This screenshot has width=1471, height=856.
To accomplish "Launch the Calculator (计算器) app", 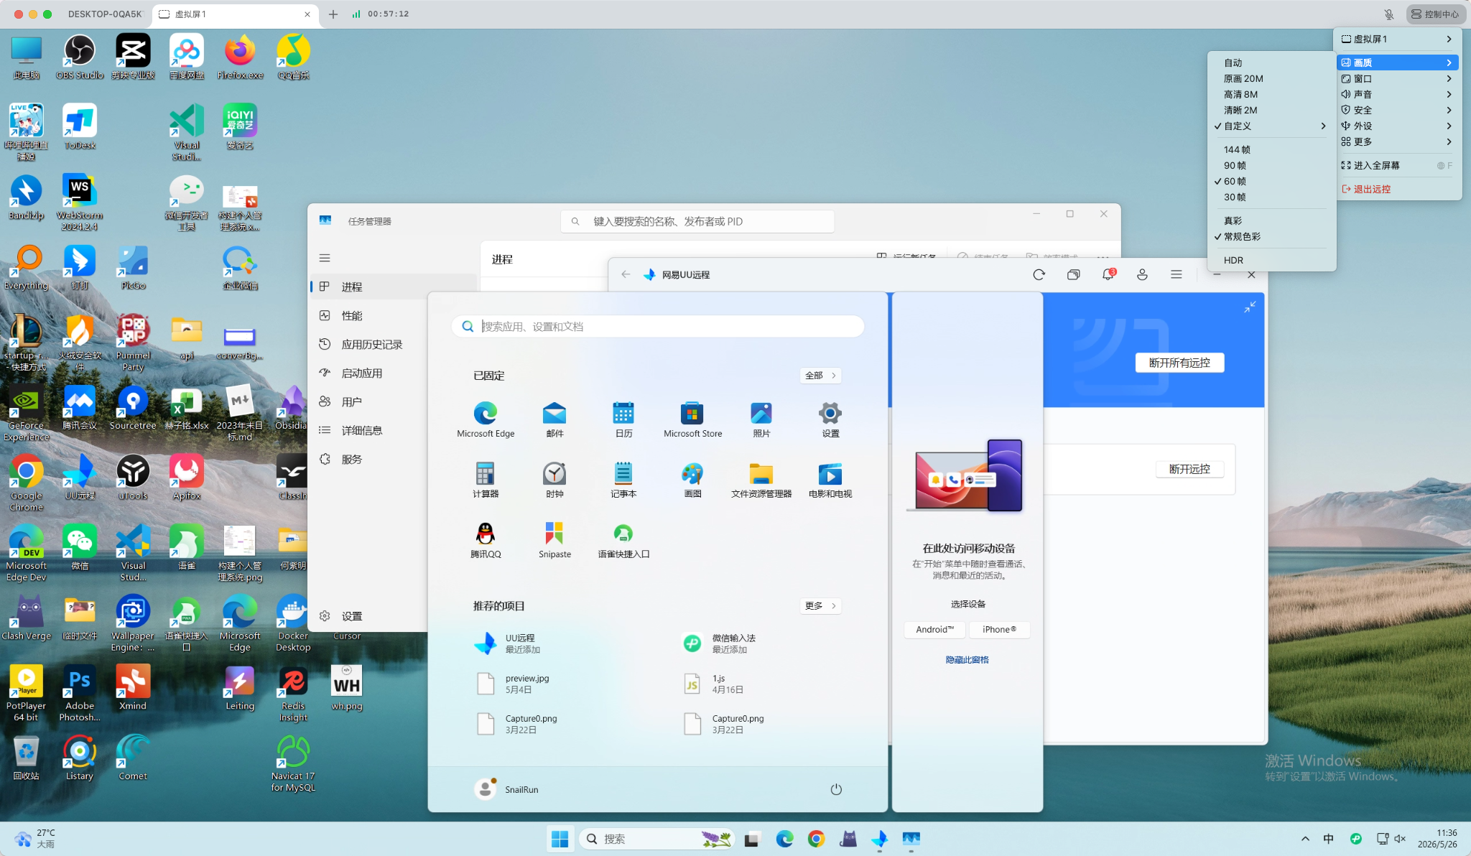I will tap(486, 480).
